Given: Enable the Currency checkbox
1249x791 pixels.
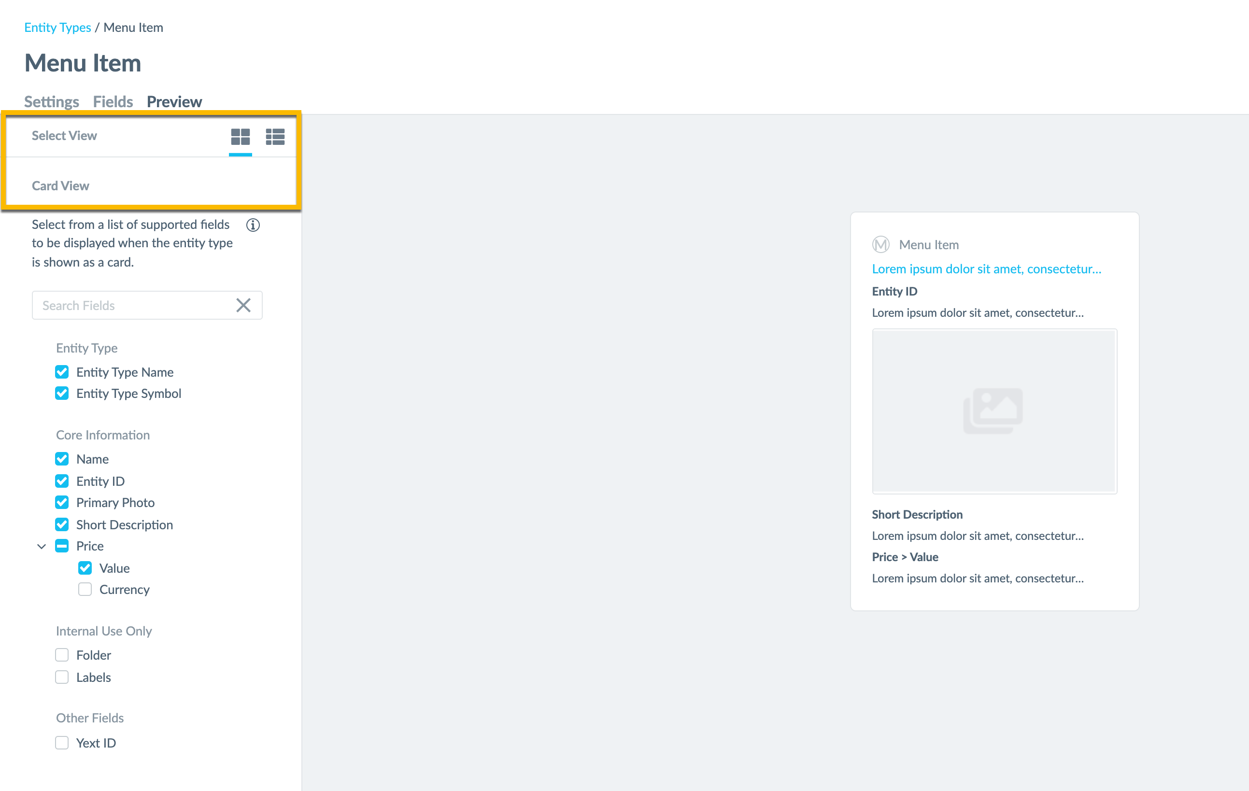Looking at the screenshot, I should coord(85,590).
